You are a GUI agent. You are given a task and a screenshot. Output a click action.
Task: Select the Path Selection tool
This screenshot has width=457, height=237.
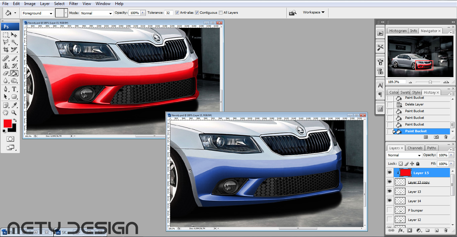6,96
